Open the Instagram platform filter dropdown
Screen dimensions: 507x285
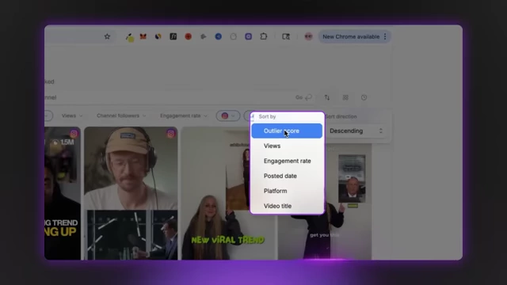[x=228, y=116]
